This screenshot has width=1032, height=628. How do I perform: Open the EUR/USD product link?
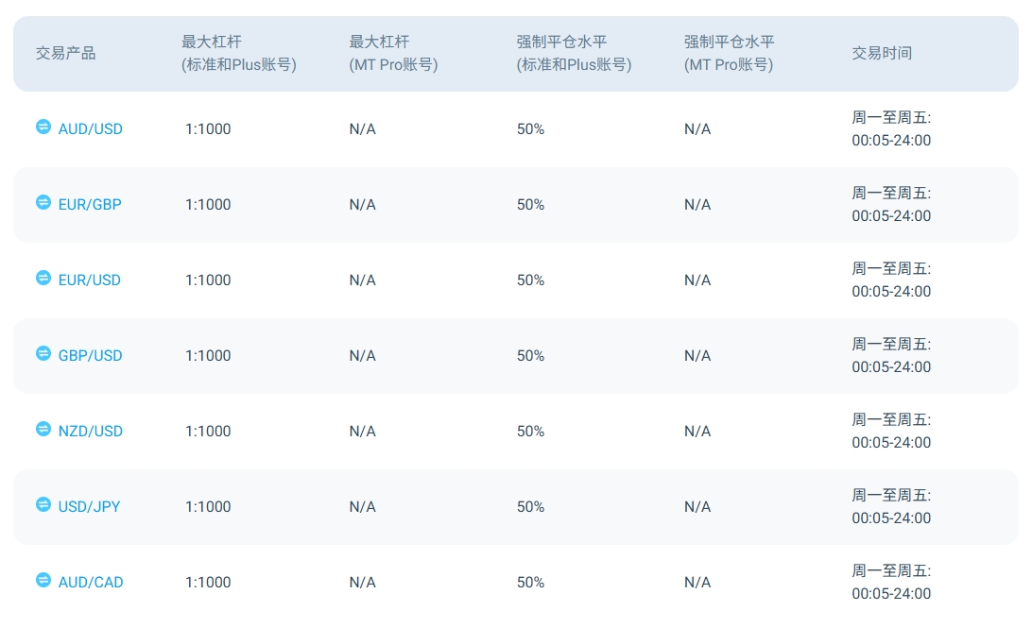point(90,280)
